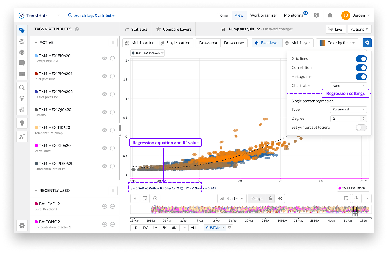This screenshot has width=388, height=253.
Task: Select the 1M time range button
Action: point(155,228)
